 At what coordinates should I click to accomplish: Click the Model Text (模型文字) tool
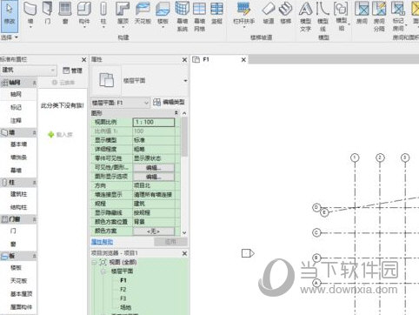(x=305, y=17)
